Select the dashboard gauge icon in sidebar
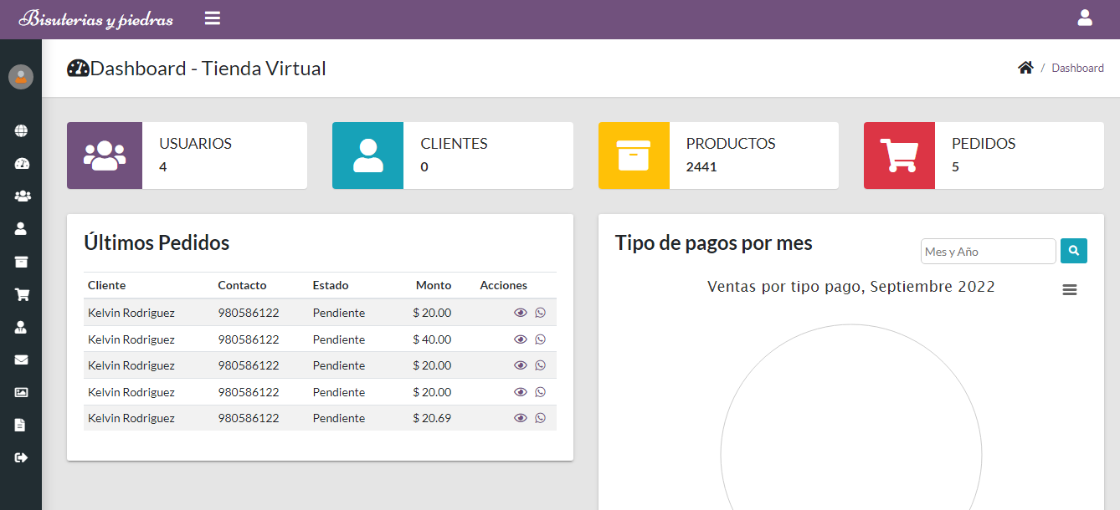1120x510 pixels. tap(21, 163)
